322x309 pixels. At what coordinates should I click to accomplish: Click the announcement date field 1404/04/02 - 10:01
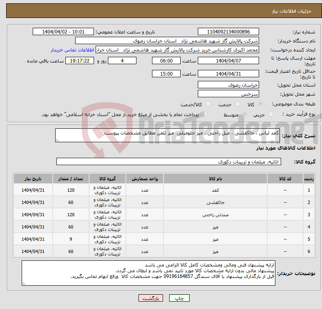(63, 31)
